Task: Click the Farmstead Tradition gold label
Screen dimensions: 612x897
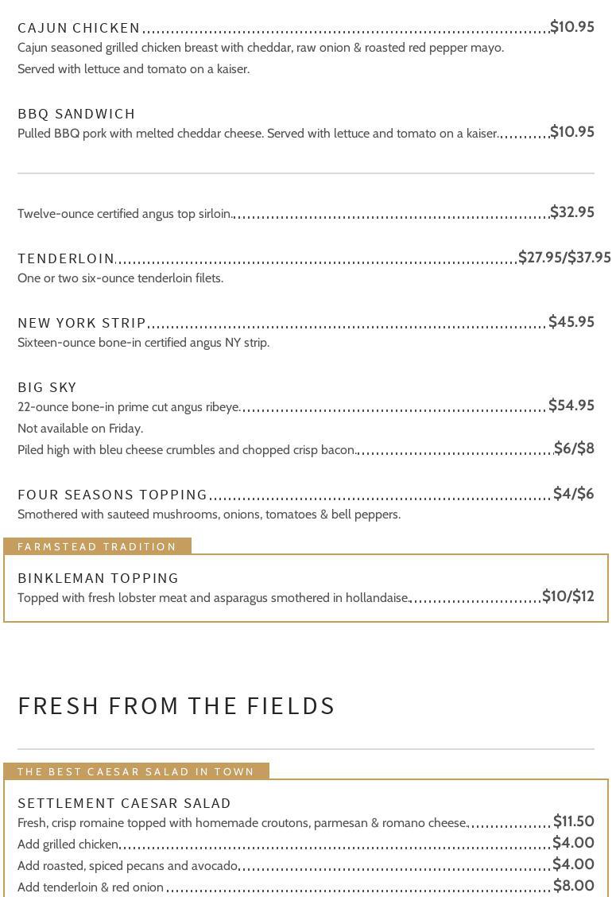Action: (x=97, y=546)
